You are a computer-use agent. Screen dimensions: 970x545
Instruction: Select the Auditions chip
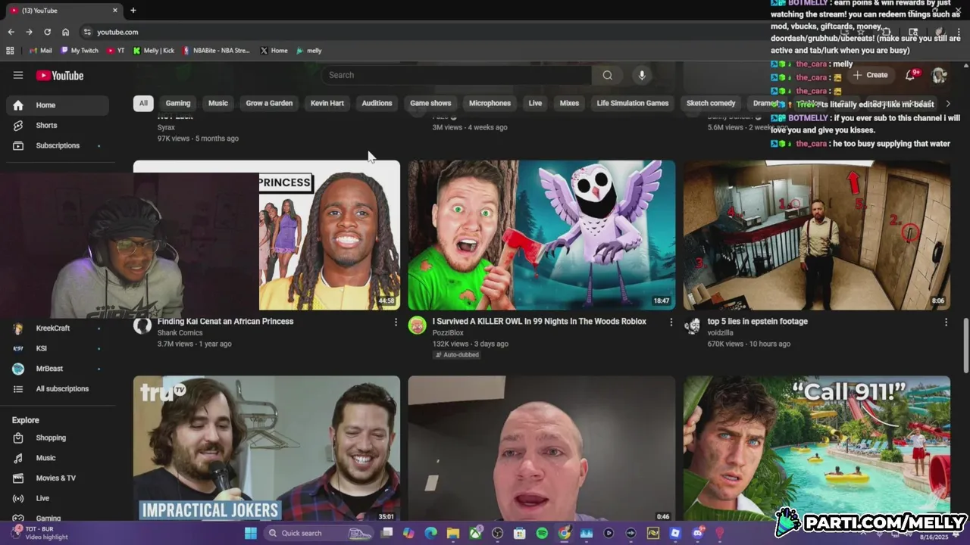377,103
